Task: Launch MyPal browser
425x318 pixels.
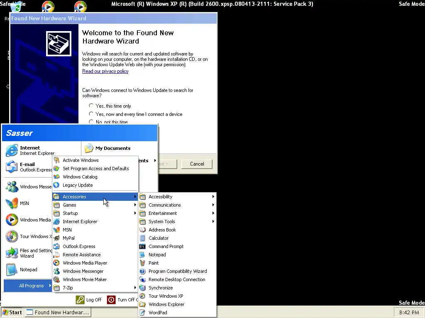Action: click(x=95, y=238)
